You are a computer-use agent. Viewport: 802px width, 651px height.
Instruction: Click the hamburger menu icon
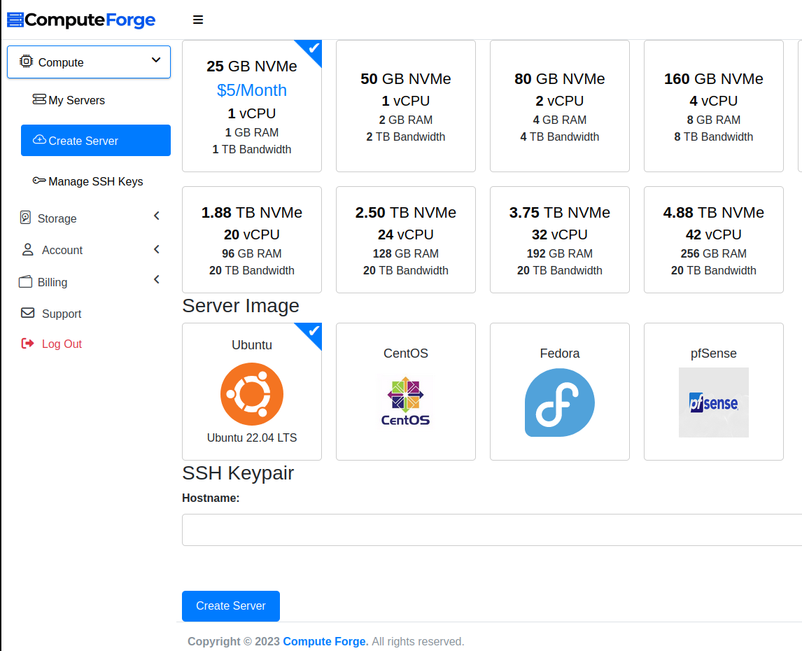198,20
